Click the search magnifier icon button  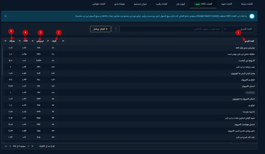[116, 29]
